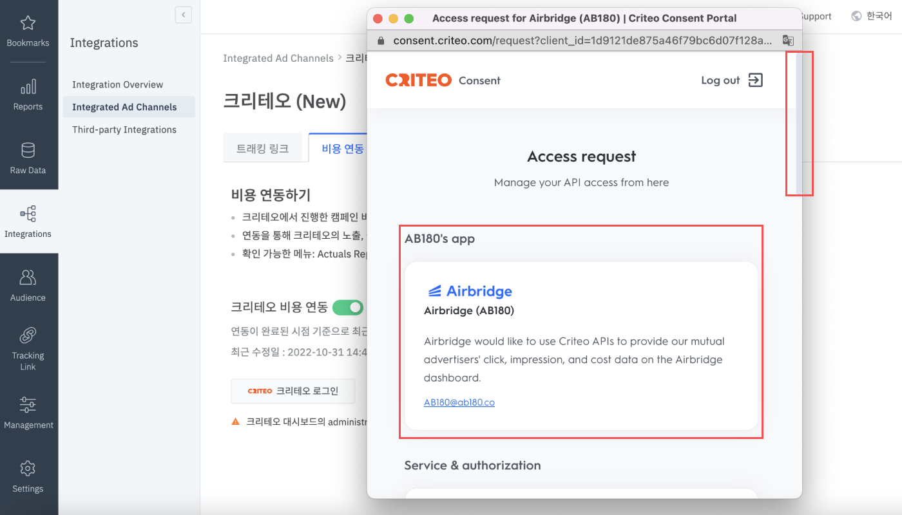Click Integrated Ad Channels breadcrumb link
This screenshot has width=902, height=515.
[x=278, y=58]
